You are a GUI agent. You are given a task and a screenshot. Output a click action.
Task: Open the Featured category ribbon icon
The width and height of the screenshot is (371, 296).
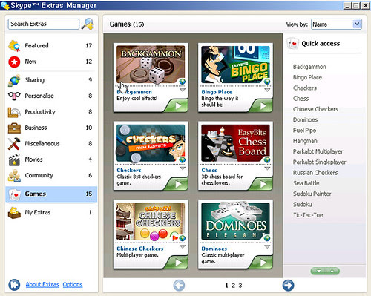click(x=14, y=46)
